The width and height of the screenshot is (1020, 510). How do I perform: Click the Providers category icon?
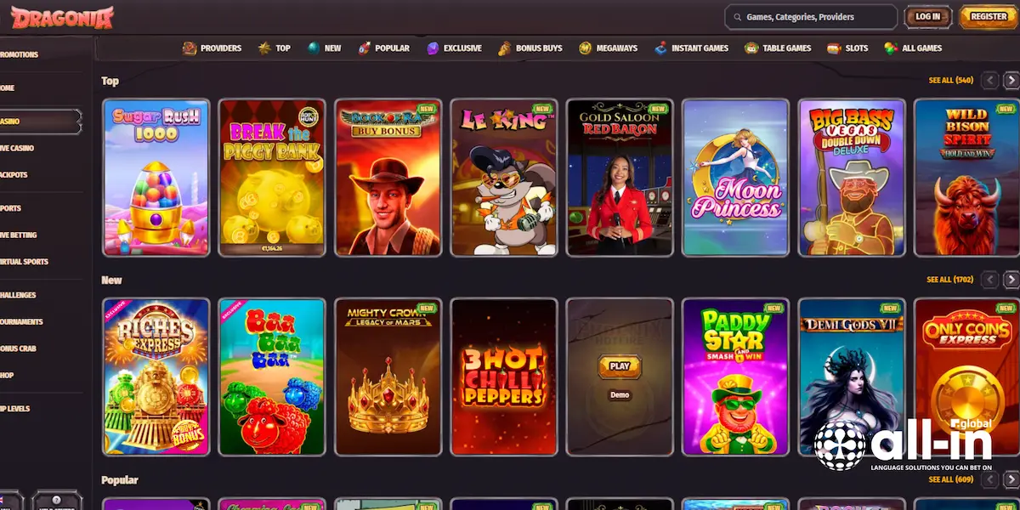pyautogui.click(x=188, y=48)
